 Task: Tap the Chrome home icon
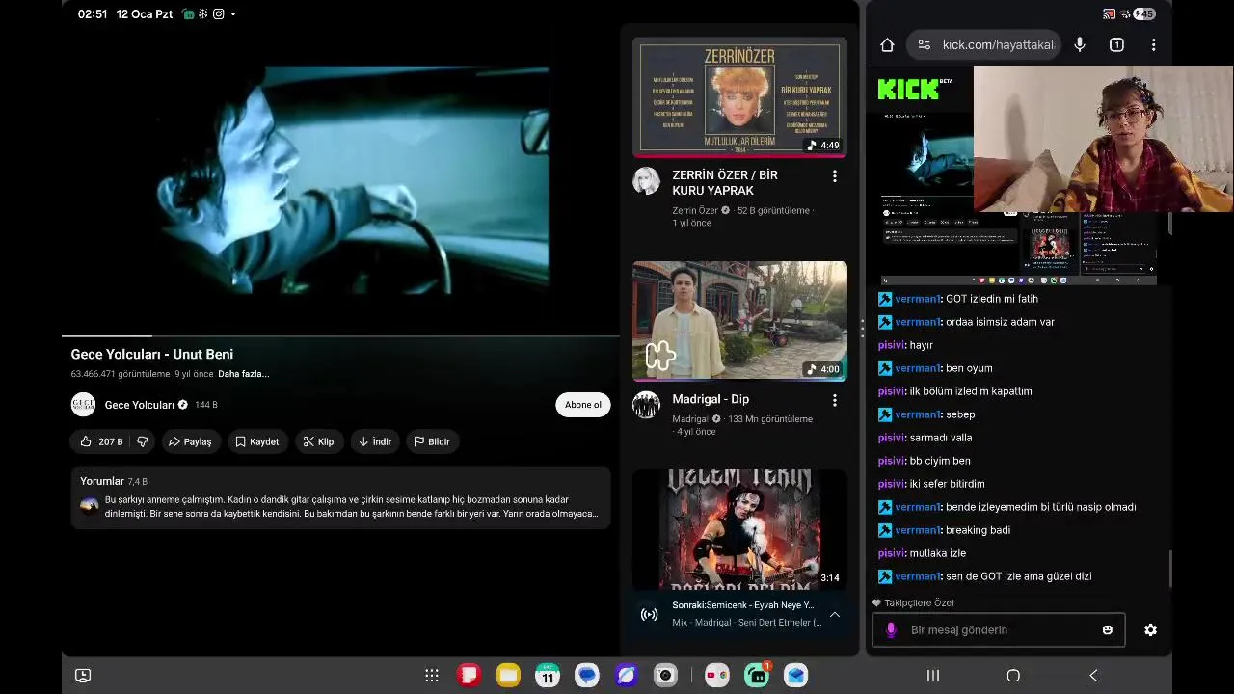pos(887,44)
